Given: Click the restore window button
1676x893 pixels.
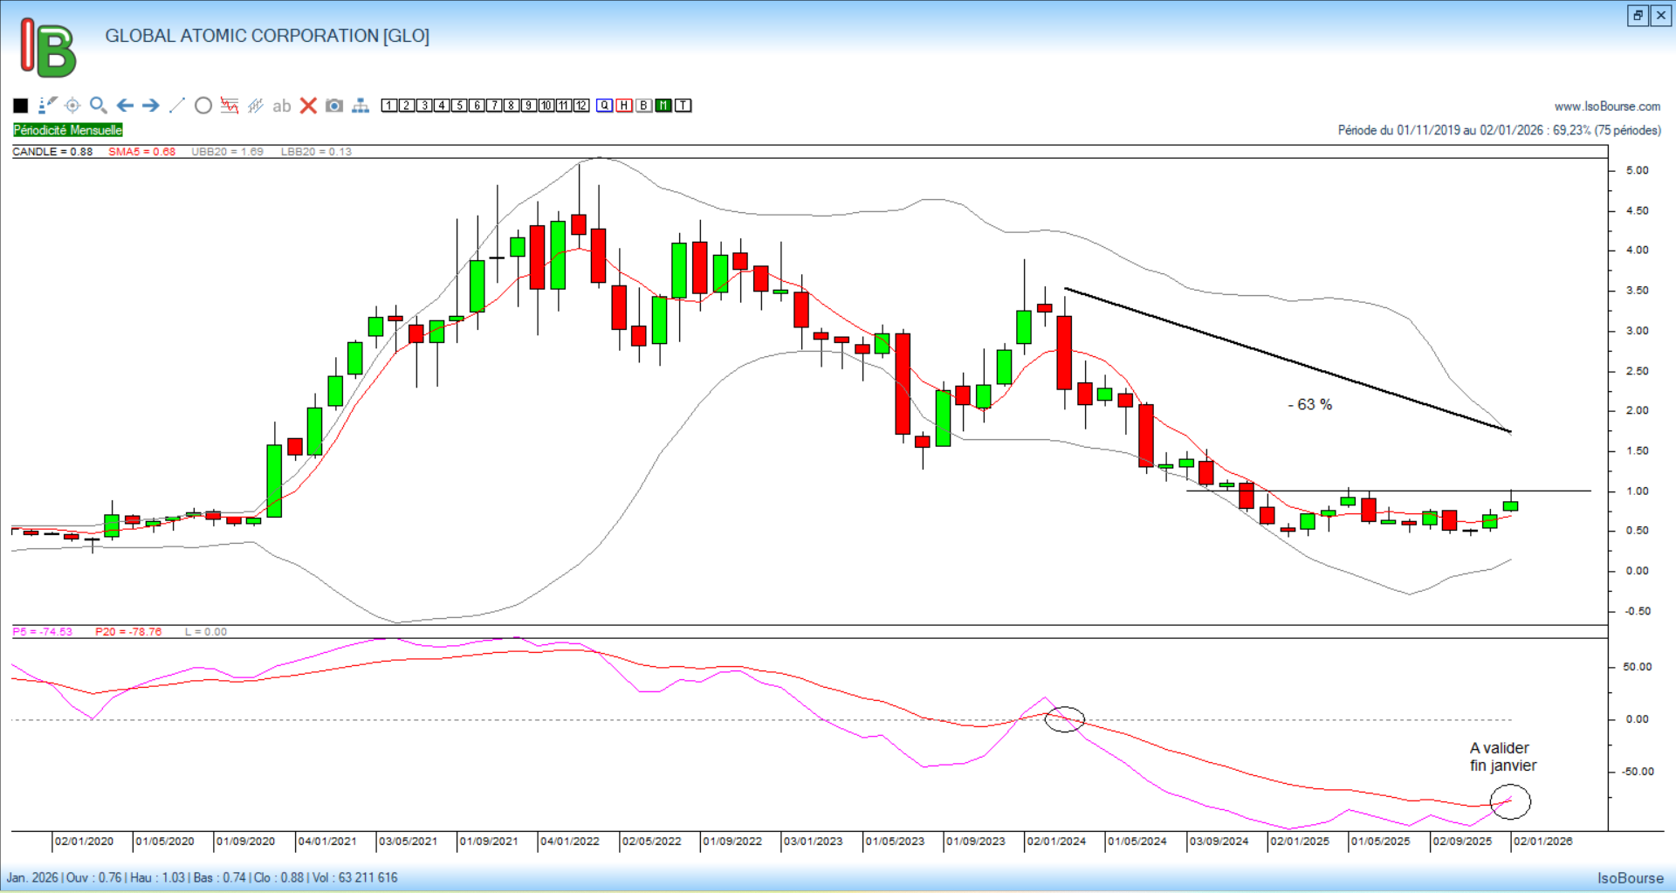Looking at the screenshot, I should (1638, 16).
